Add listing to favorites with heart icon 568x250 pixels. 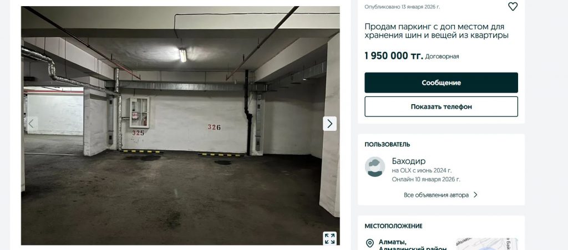(513, 7)
